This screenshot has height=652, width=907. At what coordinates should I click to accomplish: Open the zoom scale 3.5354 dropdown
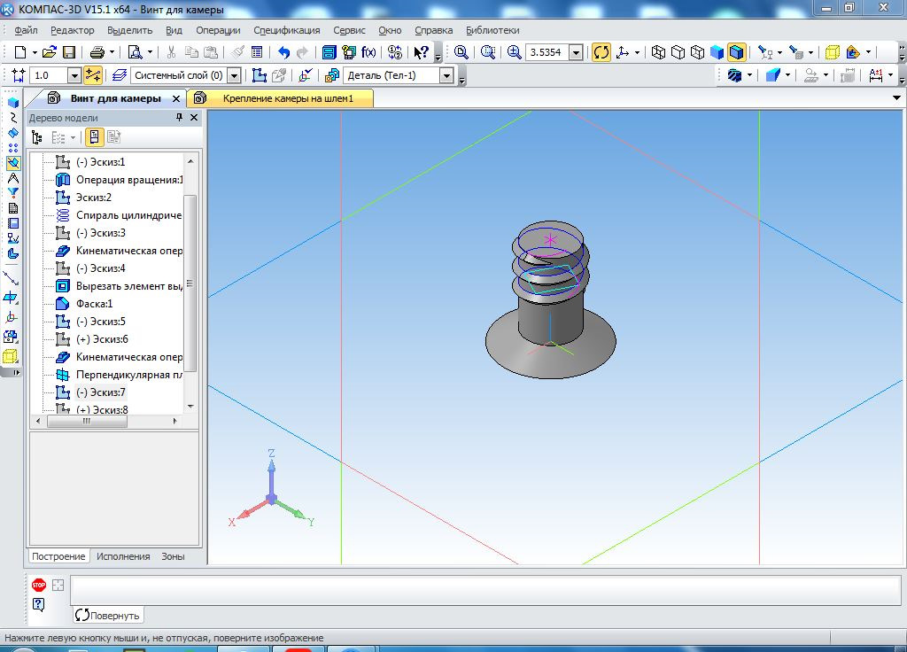point(576,52)
